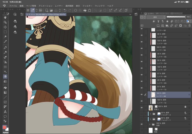Select the Hand move tool
192x134 pixels.
coord(5,17)
